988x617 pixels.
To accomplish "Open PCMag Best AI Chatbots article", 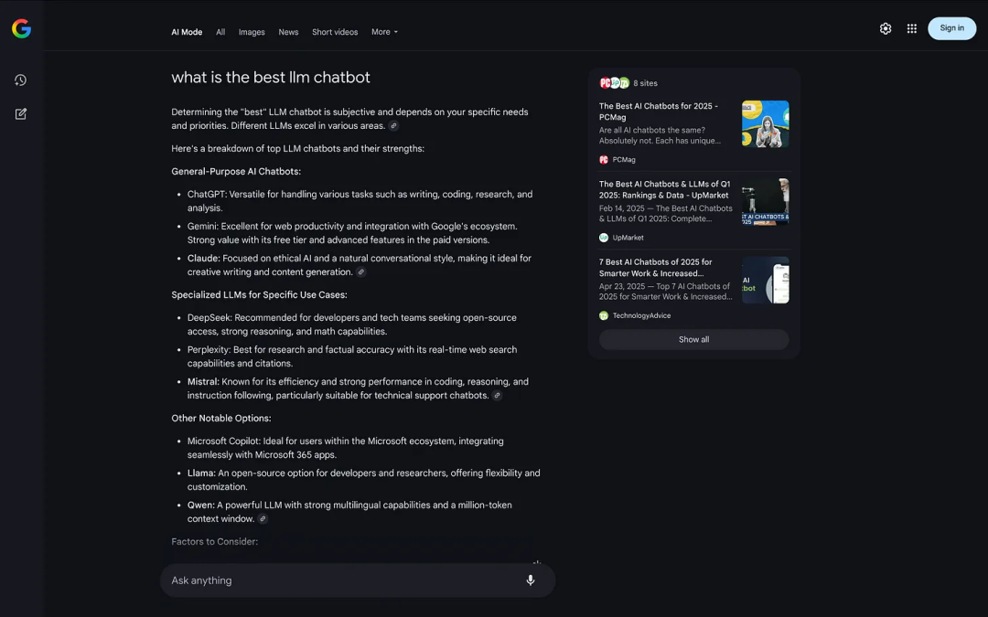I will point(659,112).
